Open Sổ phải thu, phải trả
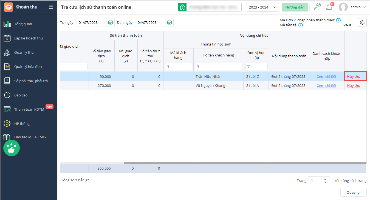 click(x=29, y=81)
